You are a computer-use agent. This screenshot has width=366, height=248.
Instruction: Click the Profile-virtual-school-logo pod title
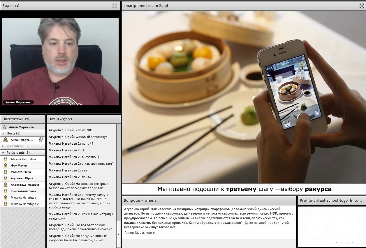pyautogui.click(x=331, y=200)
